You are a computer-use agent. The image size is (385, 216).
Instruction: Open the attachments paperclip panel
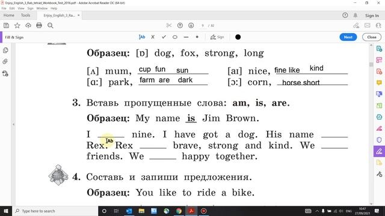(5, 61)
